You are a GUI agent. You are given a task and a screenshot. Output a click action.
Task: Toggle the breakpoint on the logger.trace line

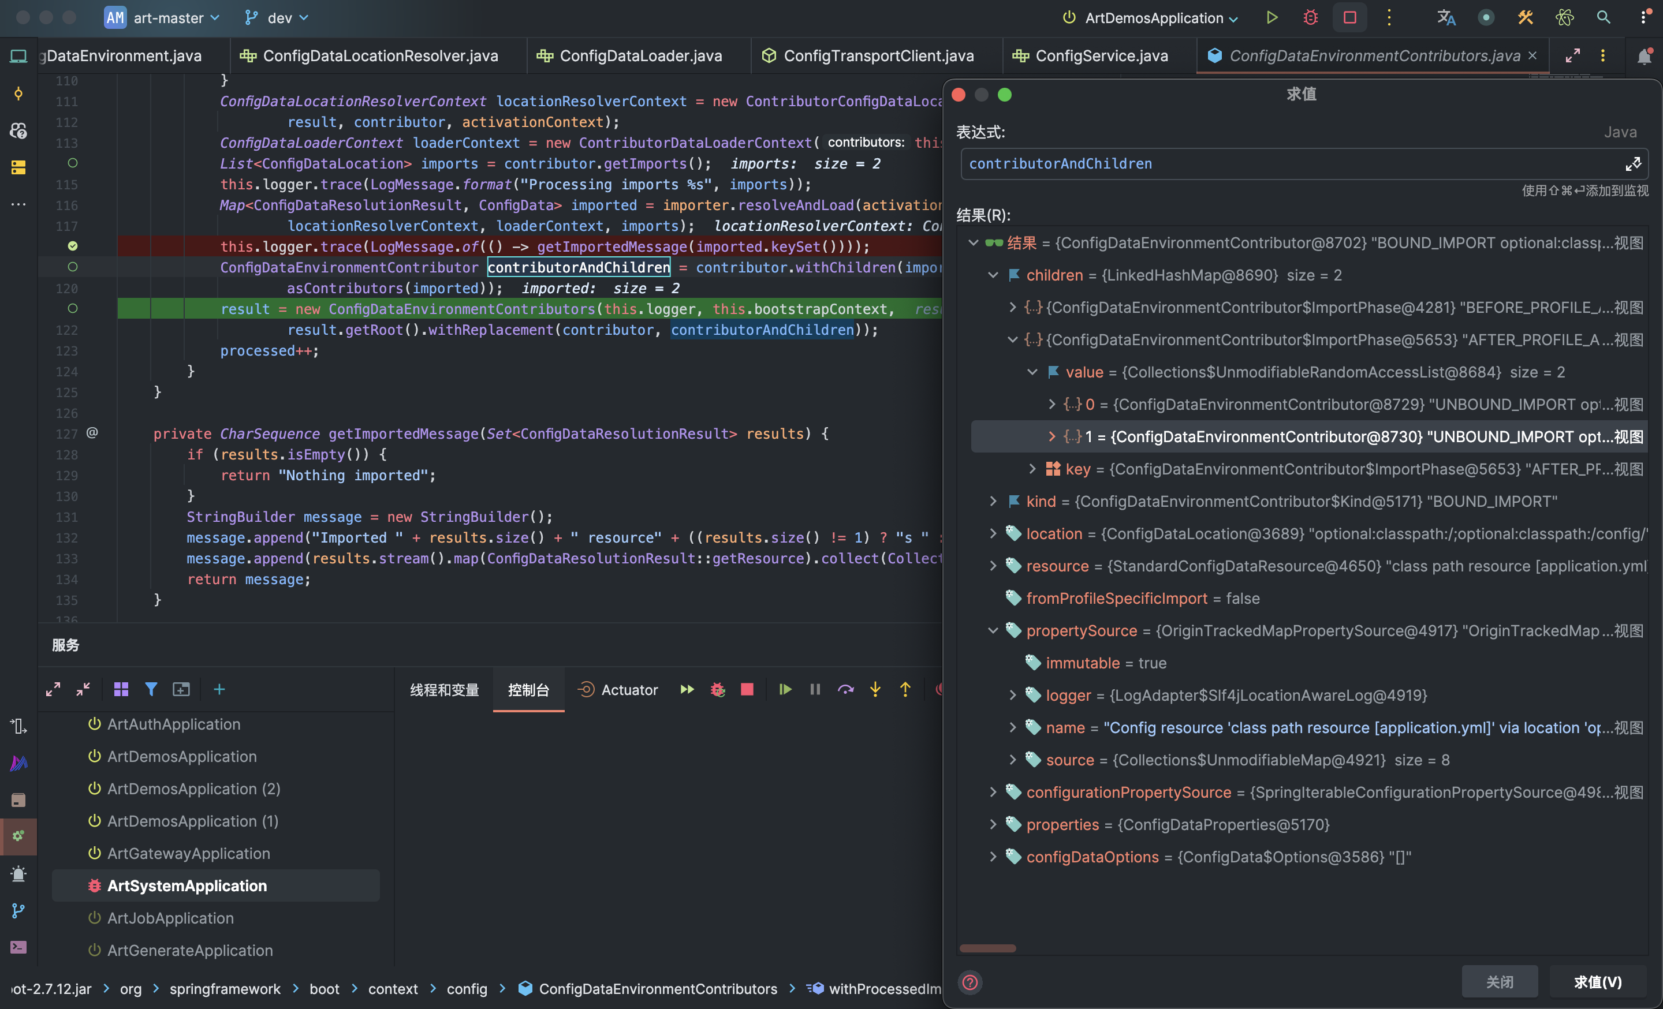pos(73,246)
